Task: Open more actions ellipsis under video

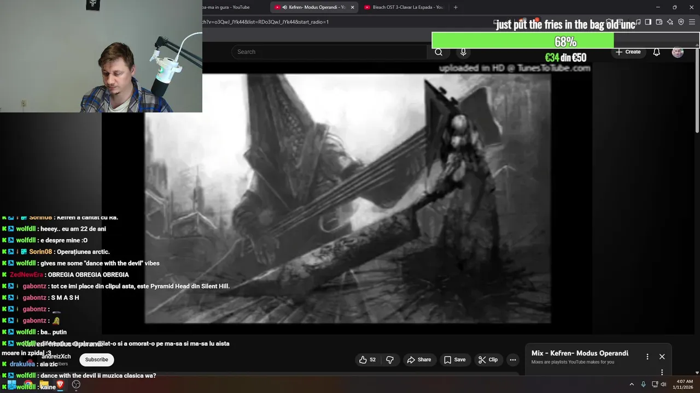Action: tap(512, 360)
